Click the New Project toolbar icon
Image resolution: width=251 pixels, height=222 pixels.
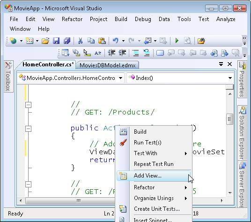[13, 41]
